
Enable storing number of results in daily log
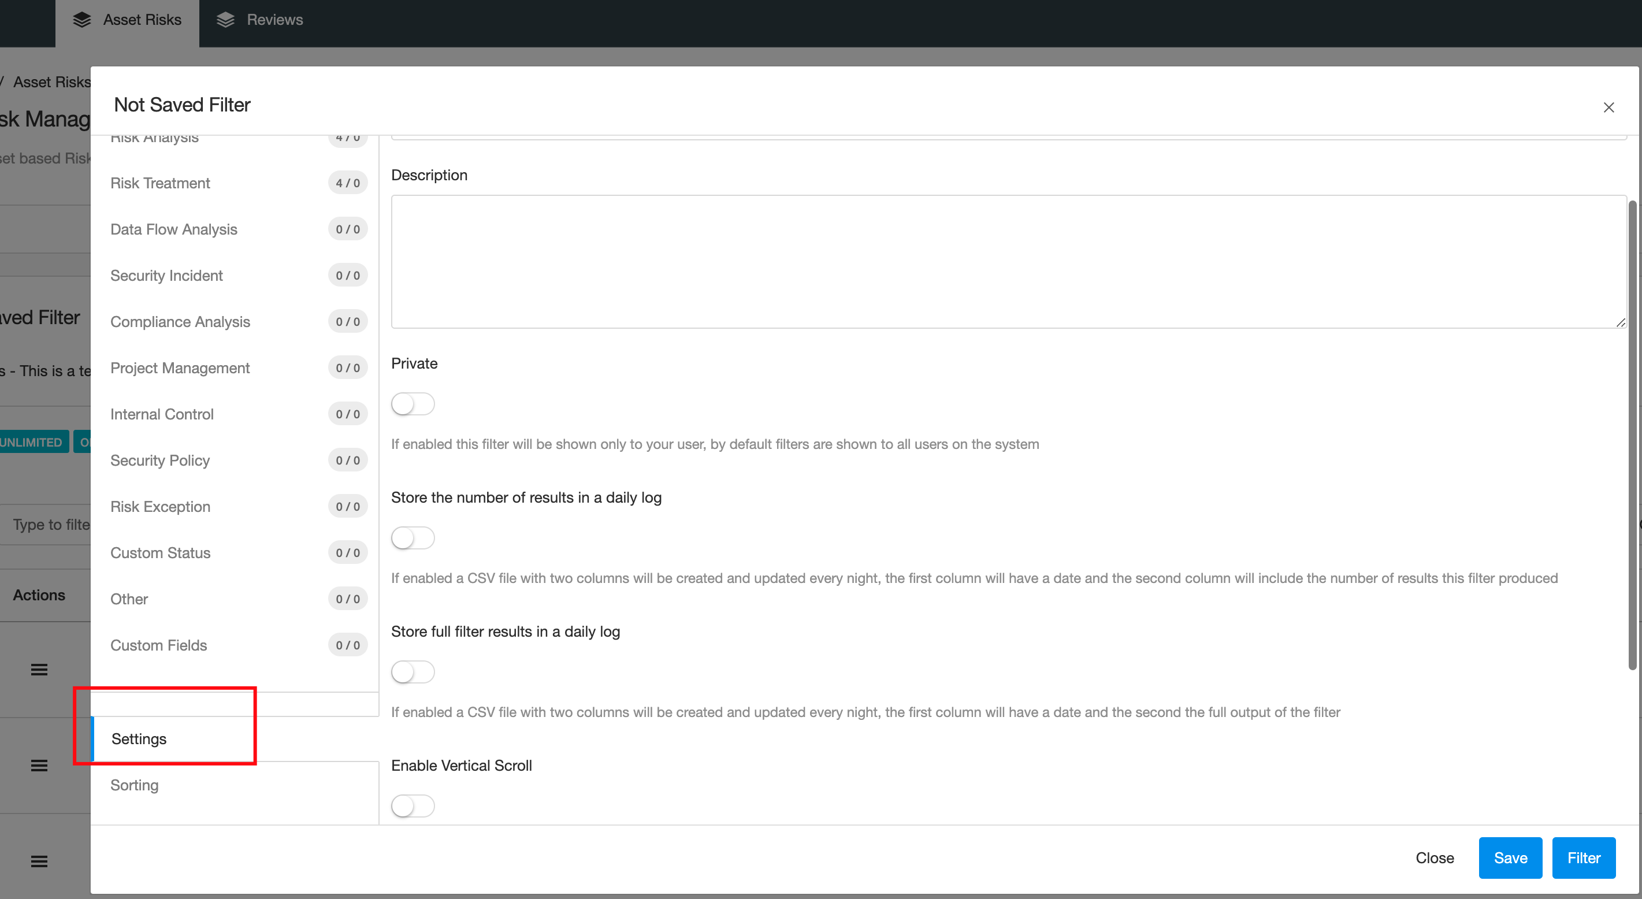click(x=413, y=538)
